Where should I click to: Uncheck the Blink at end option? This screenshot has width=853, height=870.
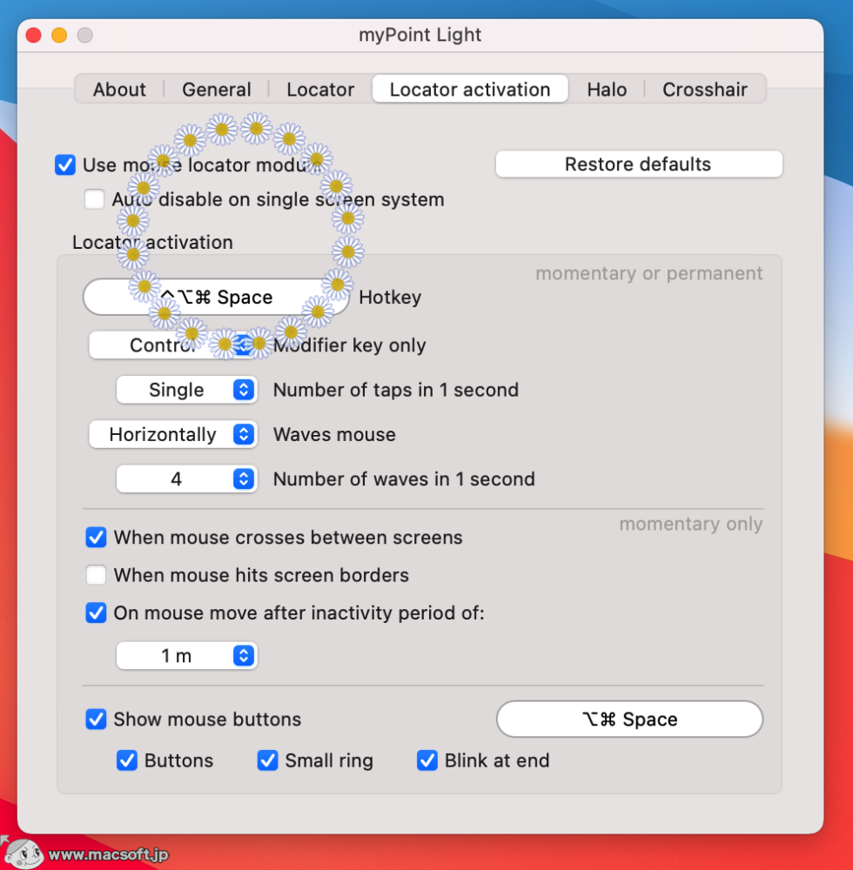click(426, 760)
